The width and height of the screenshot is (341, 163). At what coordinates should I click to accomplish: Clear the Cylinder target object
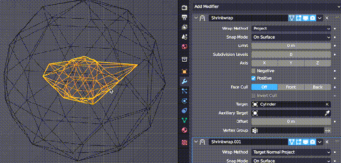click(327, 104)
